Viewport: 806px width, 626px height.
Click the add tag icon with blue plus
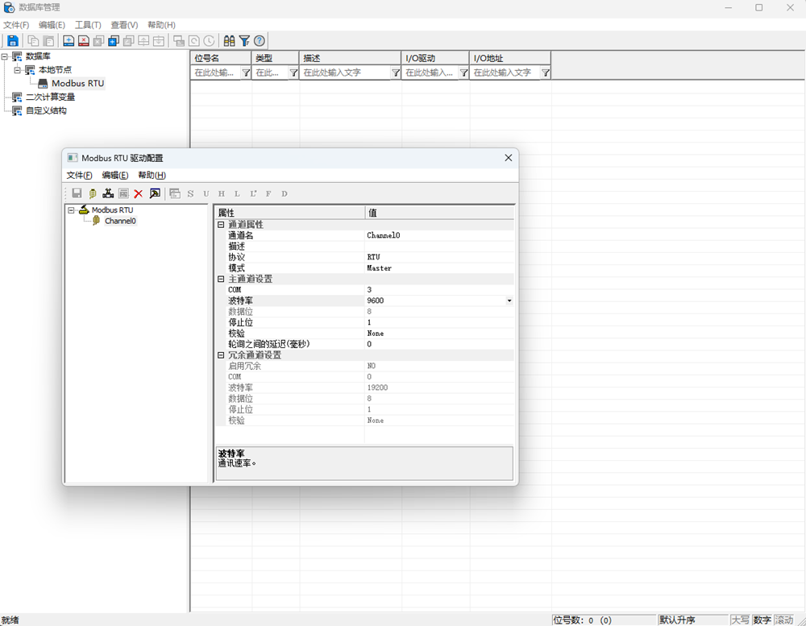coord(69,40)
